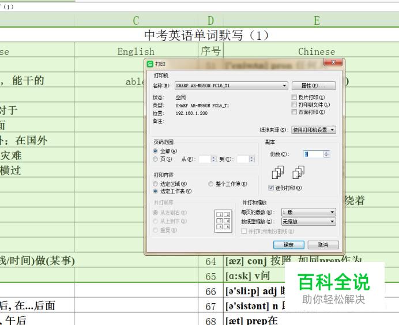Enable 打印到文件 checkbox
This screenshot has width=399, height=325.
(x=294, y=104)
